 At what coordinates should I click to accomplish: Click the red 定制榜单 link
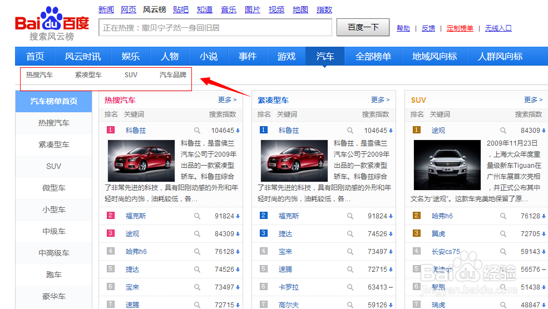pos(460,28)
